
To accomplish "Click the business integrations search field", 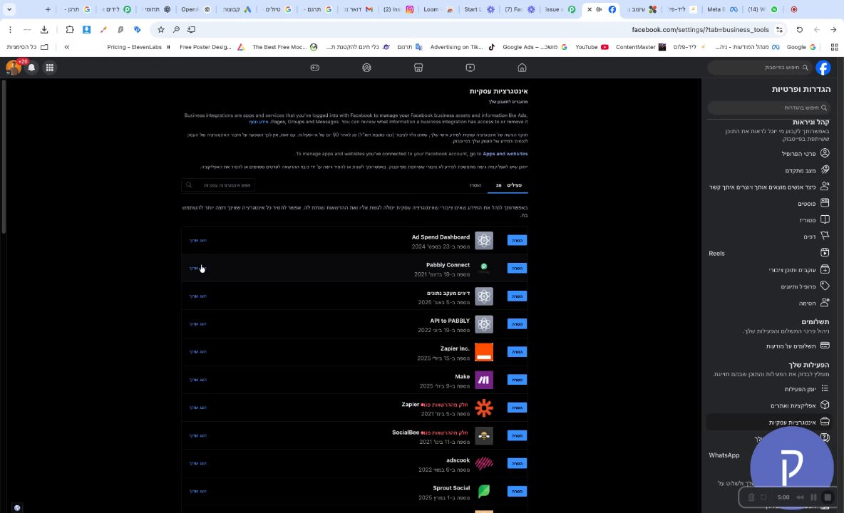I will pyautogui.click(x=219, y=185).
